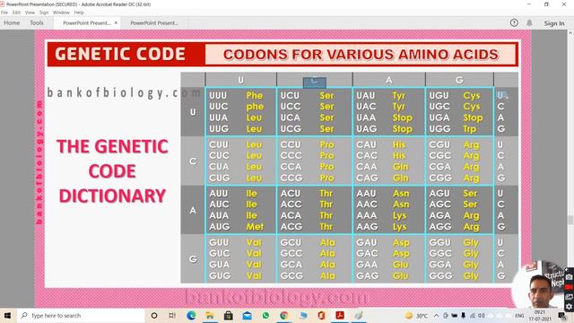Click the vertical scrollbar thumb
This screenshot has height=323, width=574.
(x=570, y=220)
